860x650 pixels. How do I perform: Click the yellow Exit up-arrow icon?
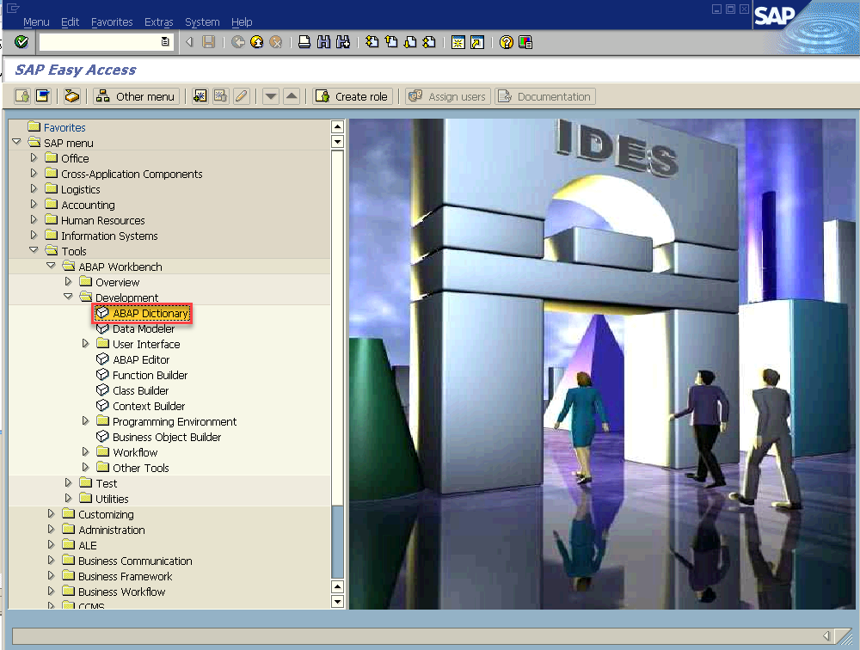(x=256, y=41)
